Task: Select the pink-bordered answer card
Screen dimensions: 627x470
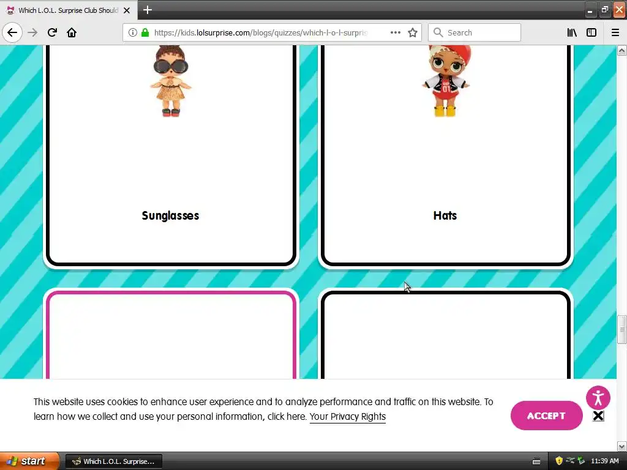Action: (171, 335)
